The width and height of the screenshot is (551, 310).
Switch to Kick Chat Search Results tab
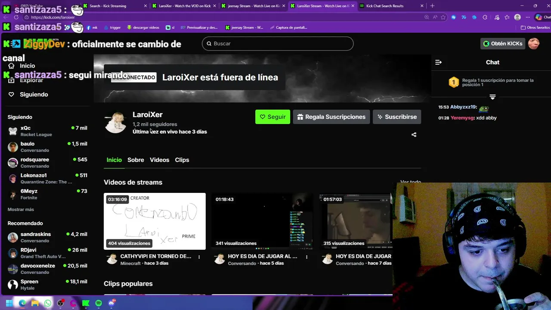(392, 6)
